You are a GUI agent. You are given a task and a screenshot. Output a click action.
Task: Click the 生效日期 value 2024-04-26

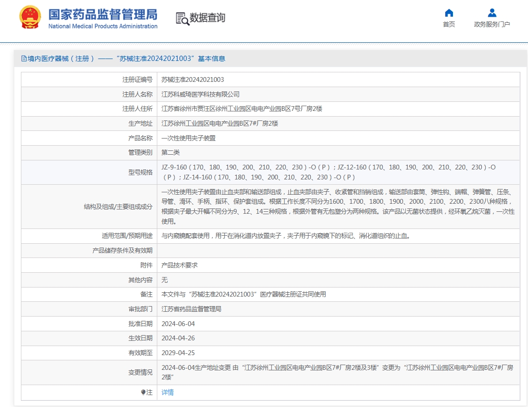(x=178, y=338)
